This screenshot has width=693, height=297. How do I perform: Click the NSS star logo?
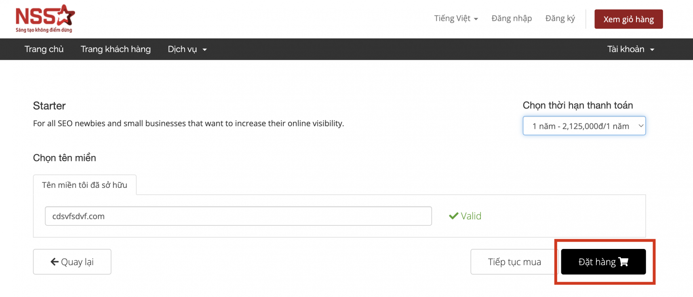(x=45, y=19)
